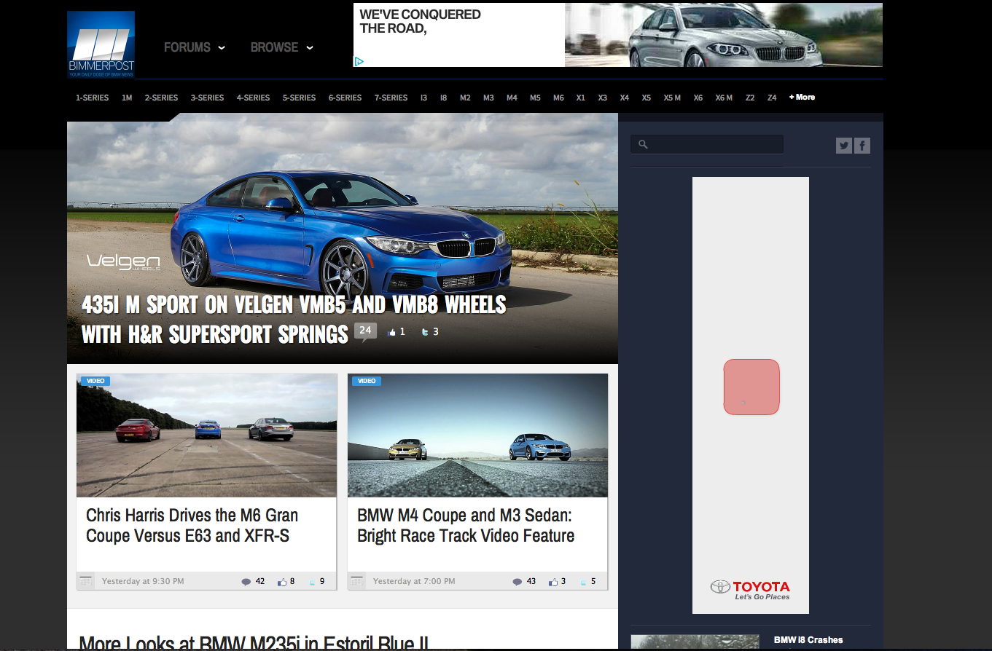Open 435i M Sport on Velgen wheels headline
The image size is (992, 651).
294,319
